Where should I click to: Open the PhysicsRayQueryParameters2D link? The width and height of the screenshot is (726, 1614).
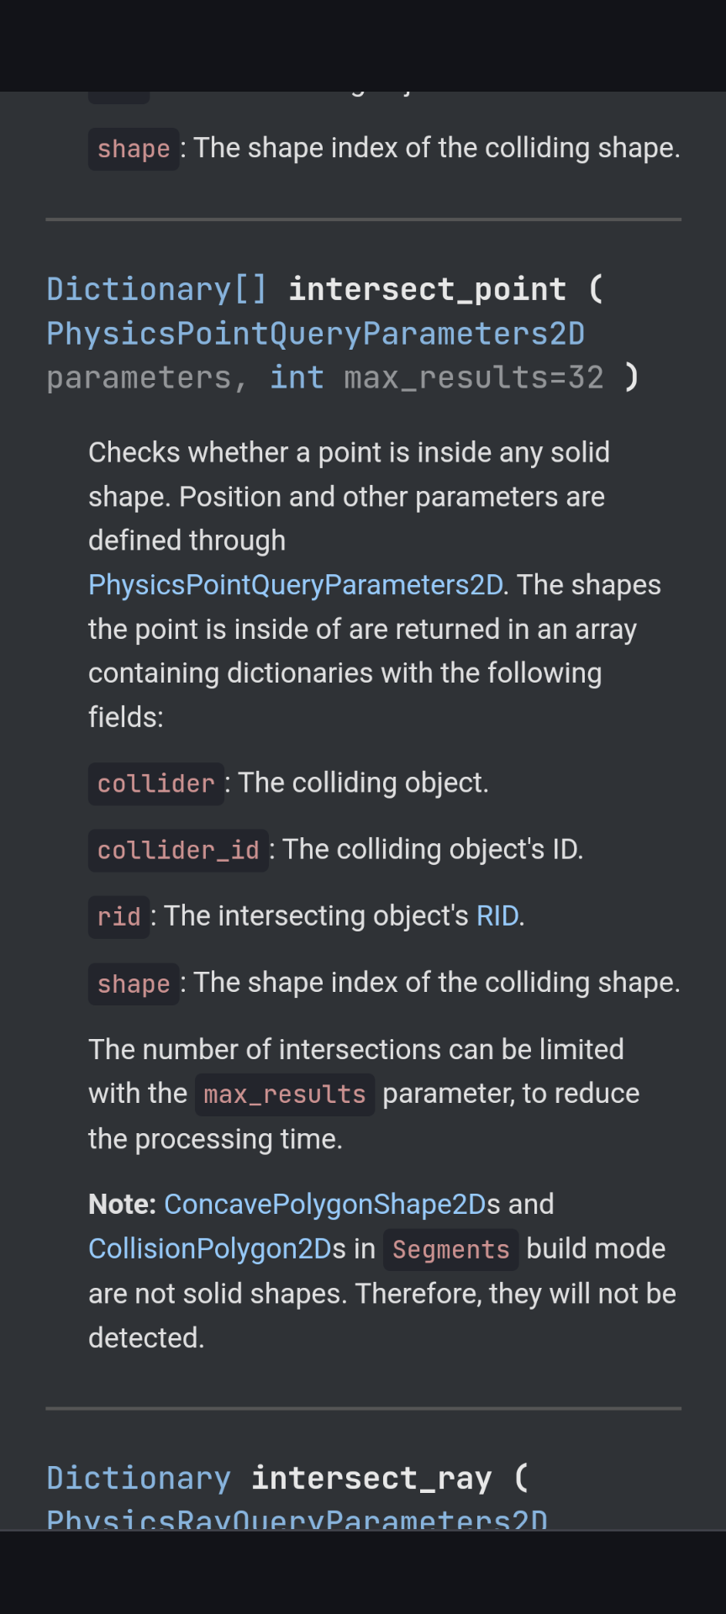pos(297,1520)
